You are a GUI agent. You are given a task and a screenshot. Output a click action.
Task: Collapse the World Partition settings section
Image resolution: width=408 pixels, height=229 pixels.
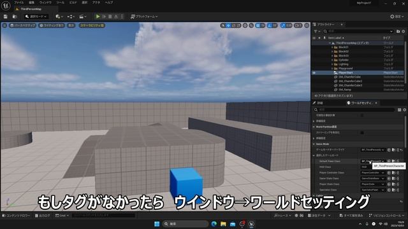[314, 127]
